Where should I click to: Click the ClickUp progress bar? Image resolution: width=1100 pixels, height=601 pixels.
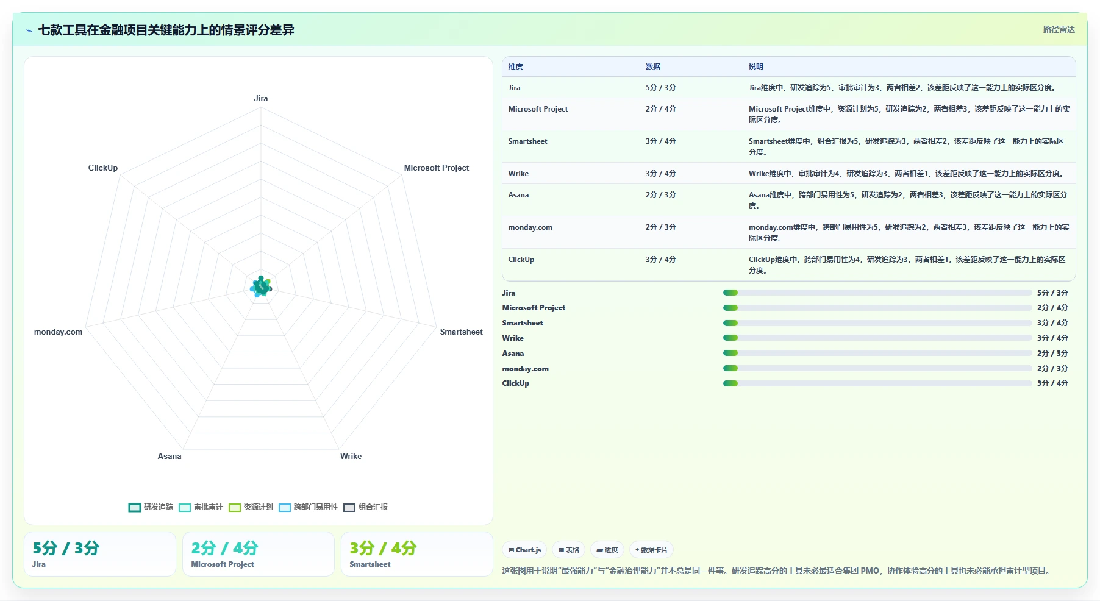click(877, 383)
